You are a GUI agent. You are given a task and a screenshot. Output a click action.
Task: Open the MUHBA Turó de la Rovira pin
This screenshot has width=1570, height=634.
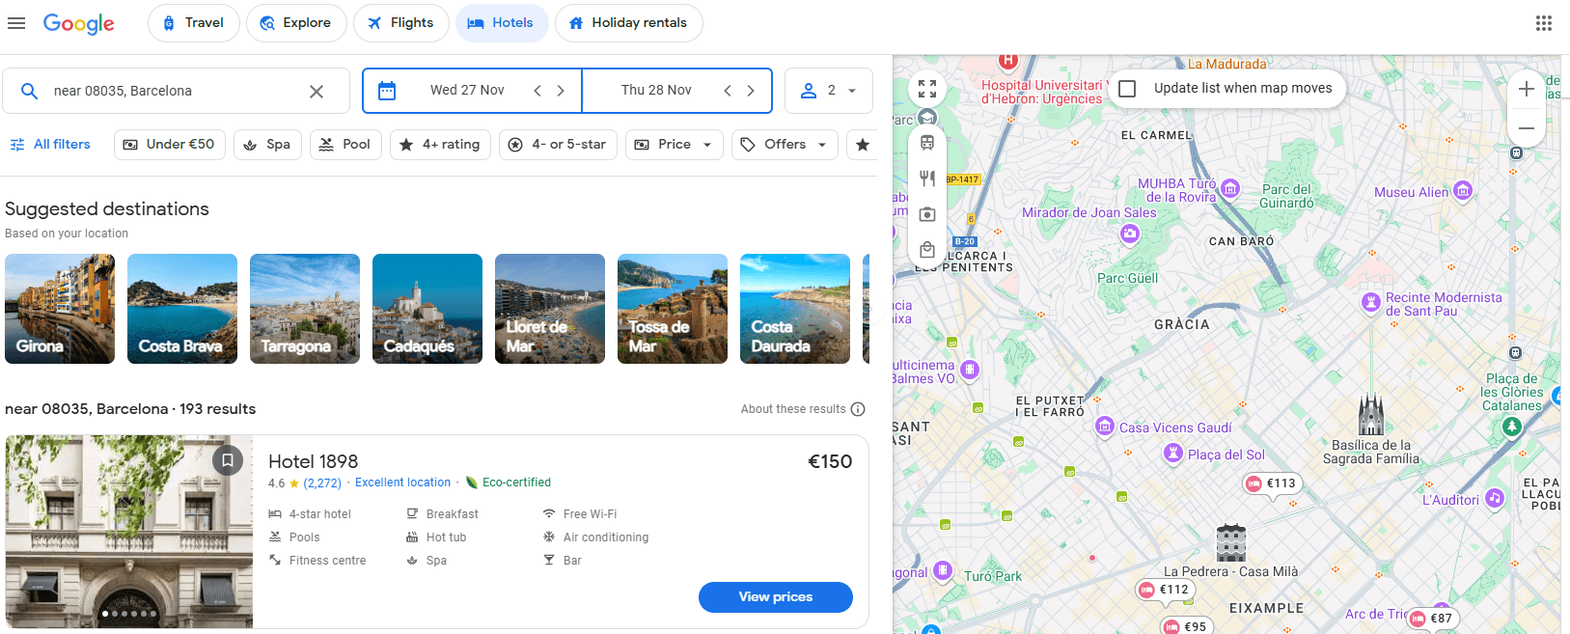[x=1230, y=188]
